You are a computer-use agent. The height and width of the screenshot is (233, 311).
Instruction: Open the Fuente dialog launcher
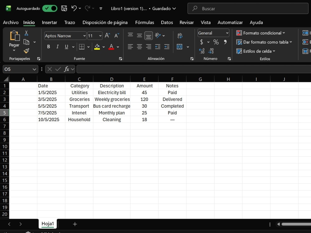tap(120, 59)
